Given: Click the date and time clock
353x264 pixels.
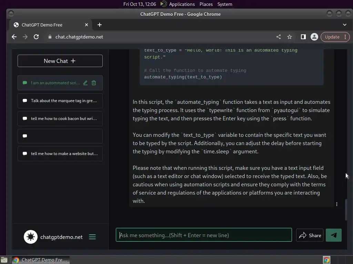Looking at the screenshot, I should pos(140,4).
